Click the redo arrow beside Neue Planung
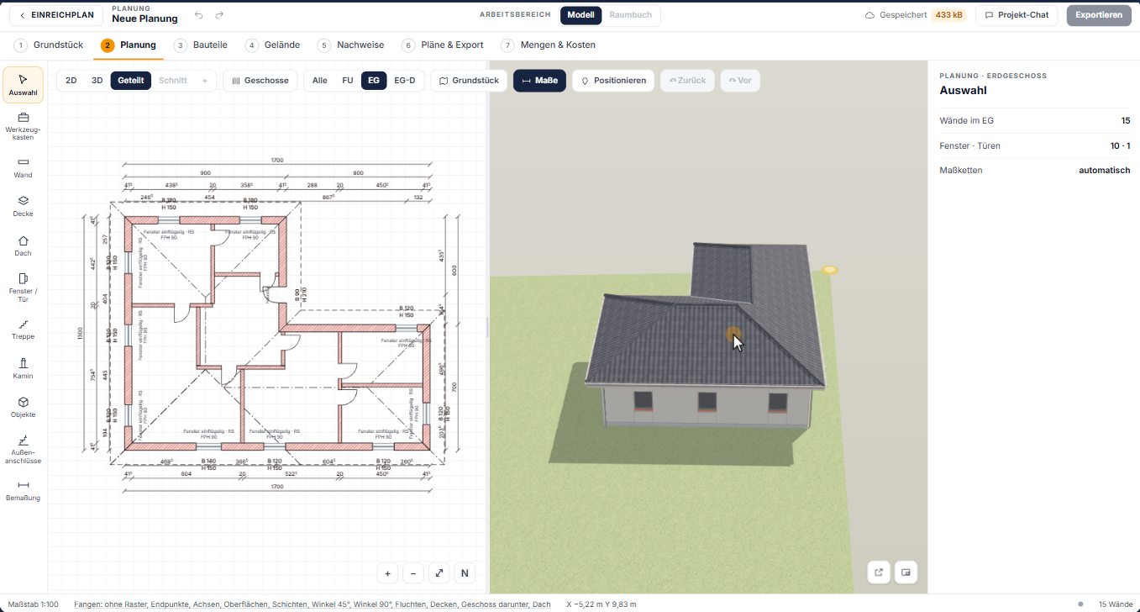This screenshot has height=612, width=1140. pyautogui.click(x=219, y=15)
